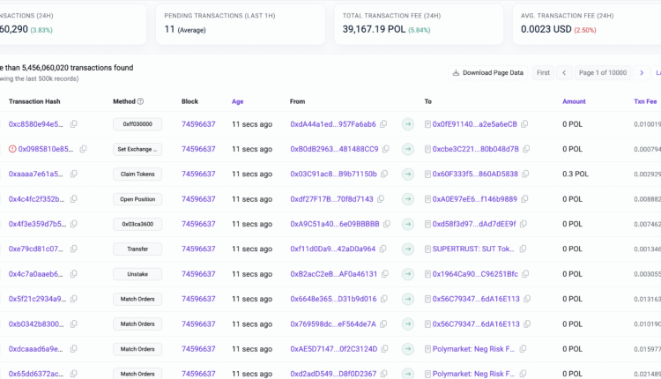Click the error icon beside hash 0x0985810e85
The image size is (661, 379).
pyautogui.click(x=12, y=149)
